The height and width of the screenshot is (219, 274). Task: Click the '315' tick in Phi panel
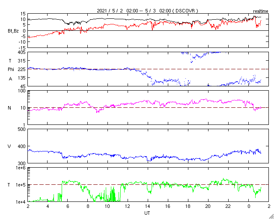click(22, 61)
